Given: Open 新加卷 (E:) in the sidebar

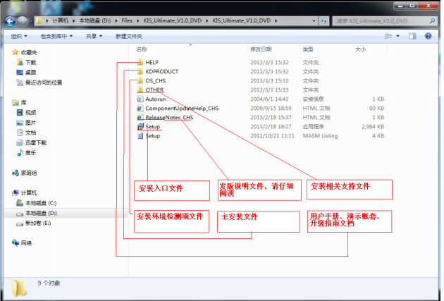Looking at the screenshot, I should click(x=38, y=223).
